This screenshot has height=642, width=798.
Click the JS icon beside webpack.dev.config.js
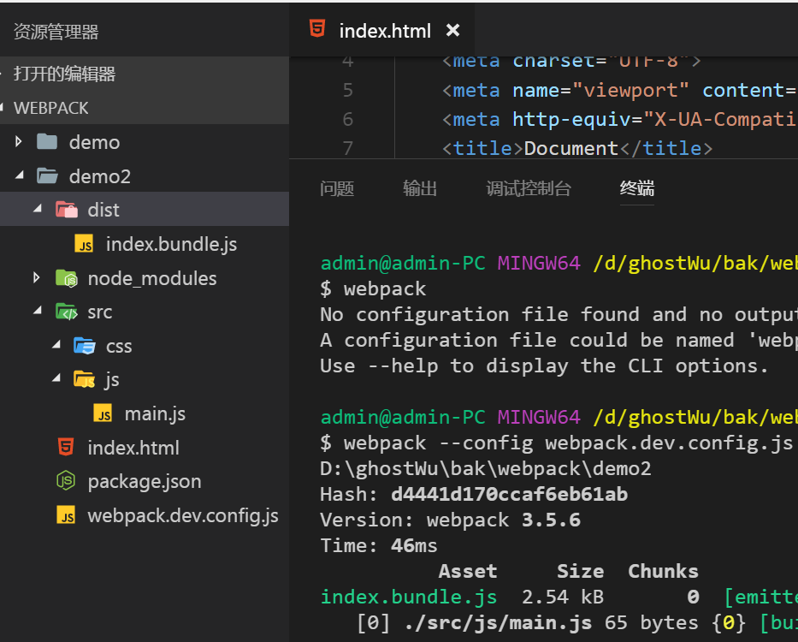tap(66, 515)
